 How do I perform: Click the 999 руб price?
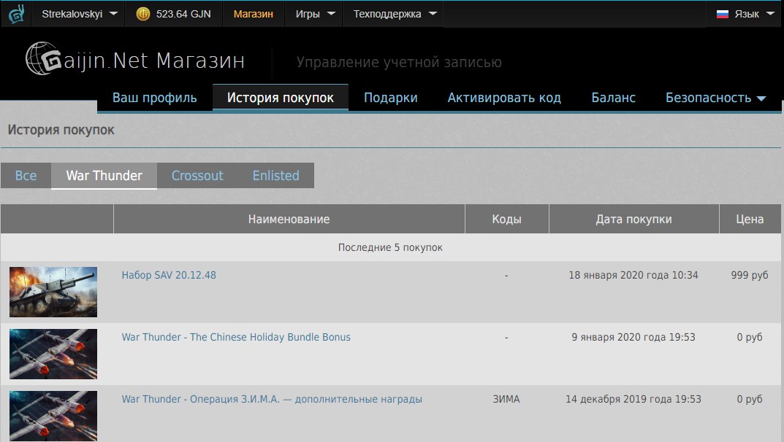click(x=750, y=276)
